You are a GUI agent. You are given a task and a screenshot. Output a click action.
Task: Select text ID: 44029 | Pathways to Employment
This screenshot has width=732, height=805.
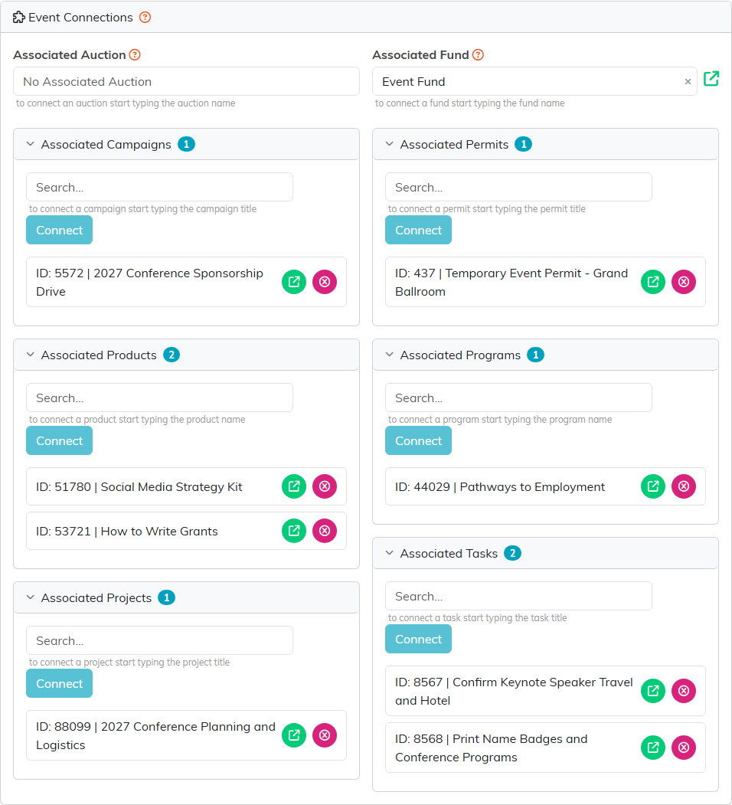coord(500,486)
